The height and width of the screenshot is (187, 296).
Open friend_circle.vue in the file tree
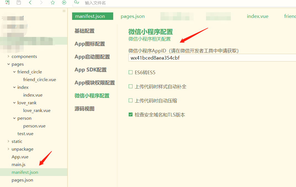click(39, 80)
